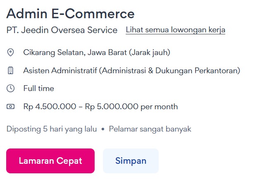This screenshot has height=182, width=262.
Task: Click the building classification icon
Action: coord(11,71)
